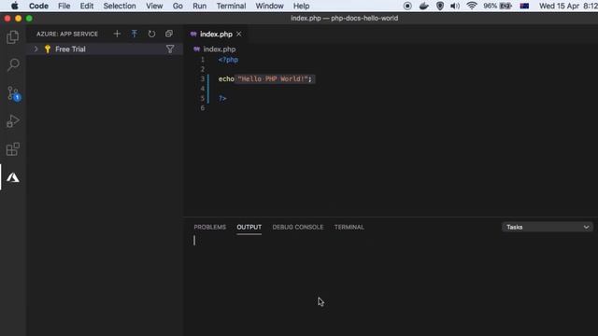The width and height of the screenshot is (598, 336).
Task: Switch to the Problems panel tab
Action: click(x=209, y=227)
